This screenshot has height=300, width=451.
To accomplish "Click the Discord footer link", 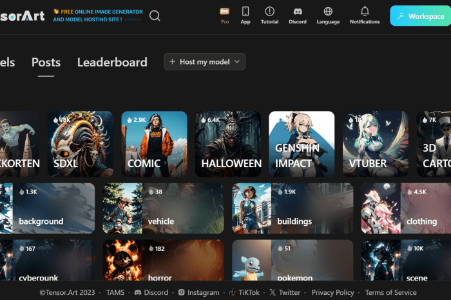I will (x=151, y=292).
